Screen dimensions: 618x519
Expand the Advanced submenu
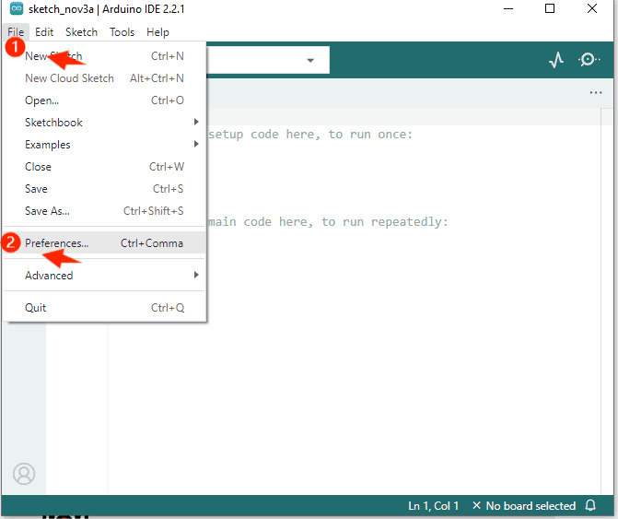coord(105,276)
